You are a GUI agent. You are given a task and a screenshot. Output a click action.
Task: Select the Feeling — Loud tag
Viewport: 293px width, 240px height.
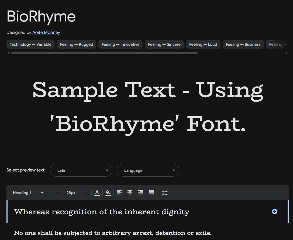[x=203, y=44]
